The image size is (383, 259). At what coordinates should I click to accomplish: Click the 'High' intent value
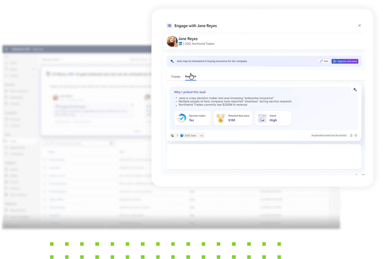273,120
